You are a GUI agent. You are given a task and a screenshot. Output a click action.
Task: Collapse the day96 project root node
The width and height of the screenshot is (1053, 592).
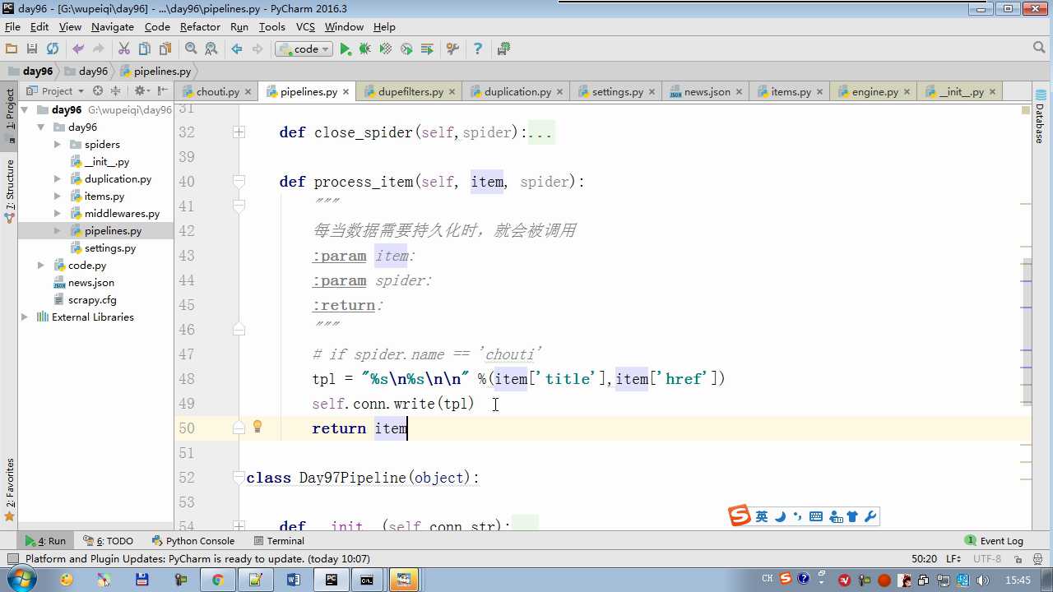click(x=25, y=110)
